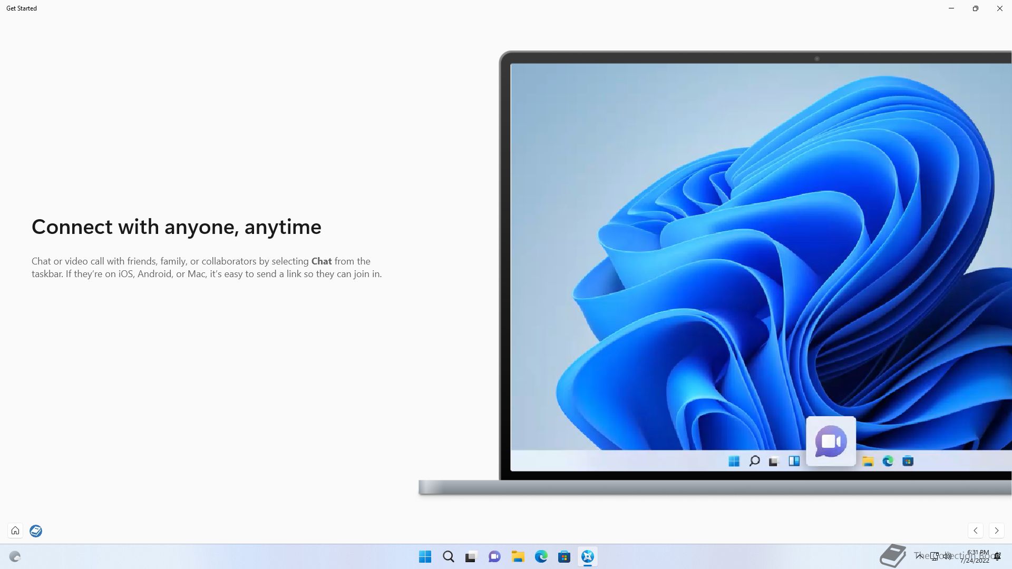Click the Chat icon highlighted in laptop illustration
The image size is (1012, 569).
tap(831, 442)
